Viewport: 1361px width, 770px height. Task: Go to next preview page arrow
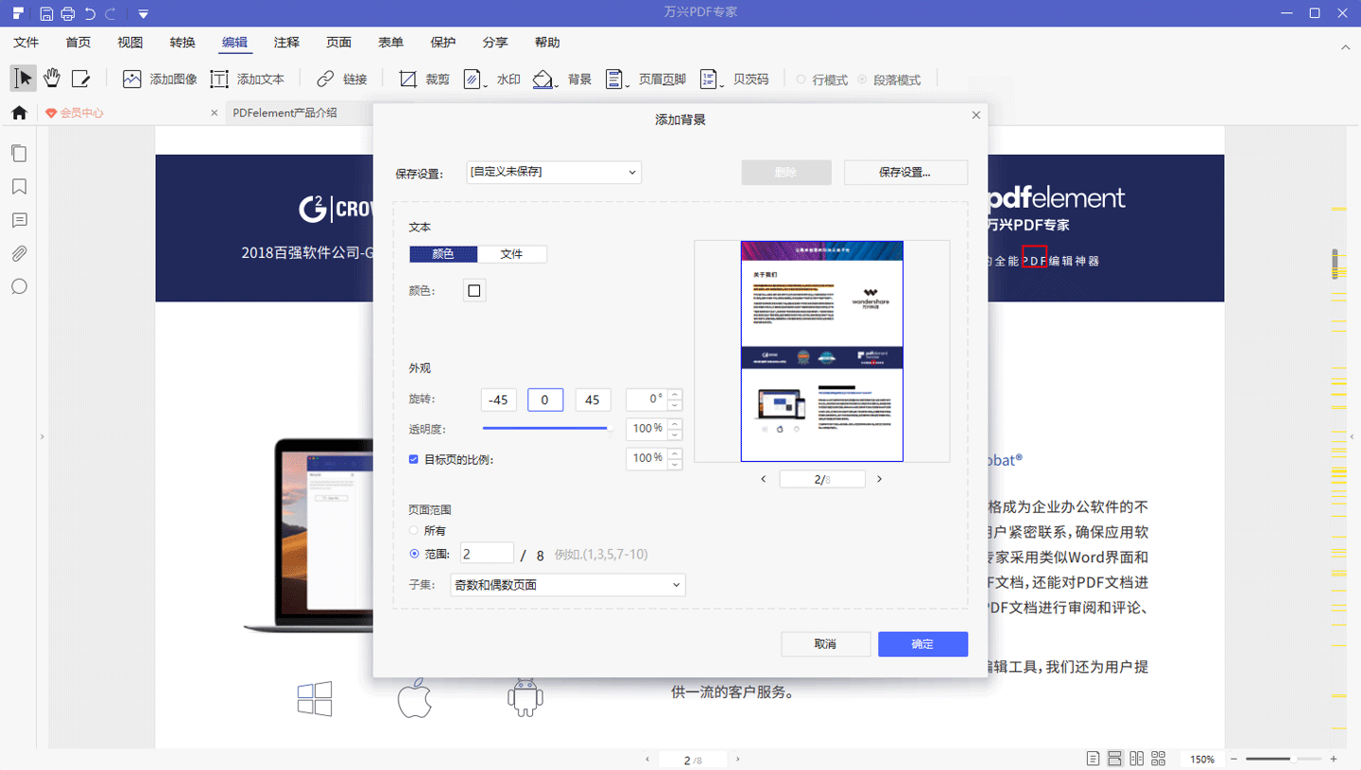[x=879, y=479]
